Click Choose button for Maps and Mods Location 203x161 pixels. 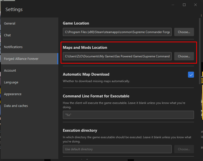184,56
